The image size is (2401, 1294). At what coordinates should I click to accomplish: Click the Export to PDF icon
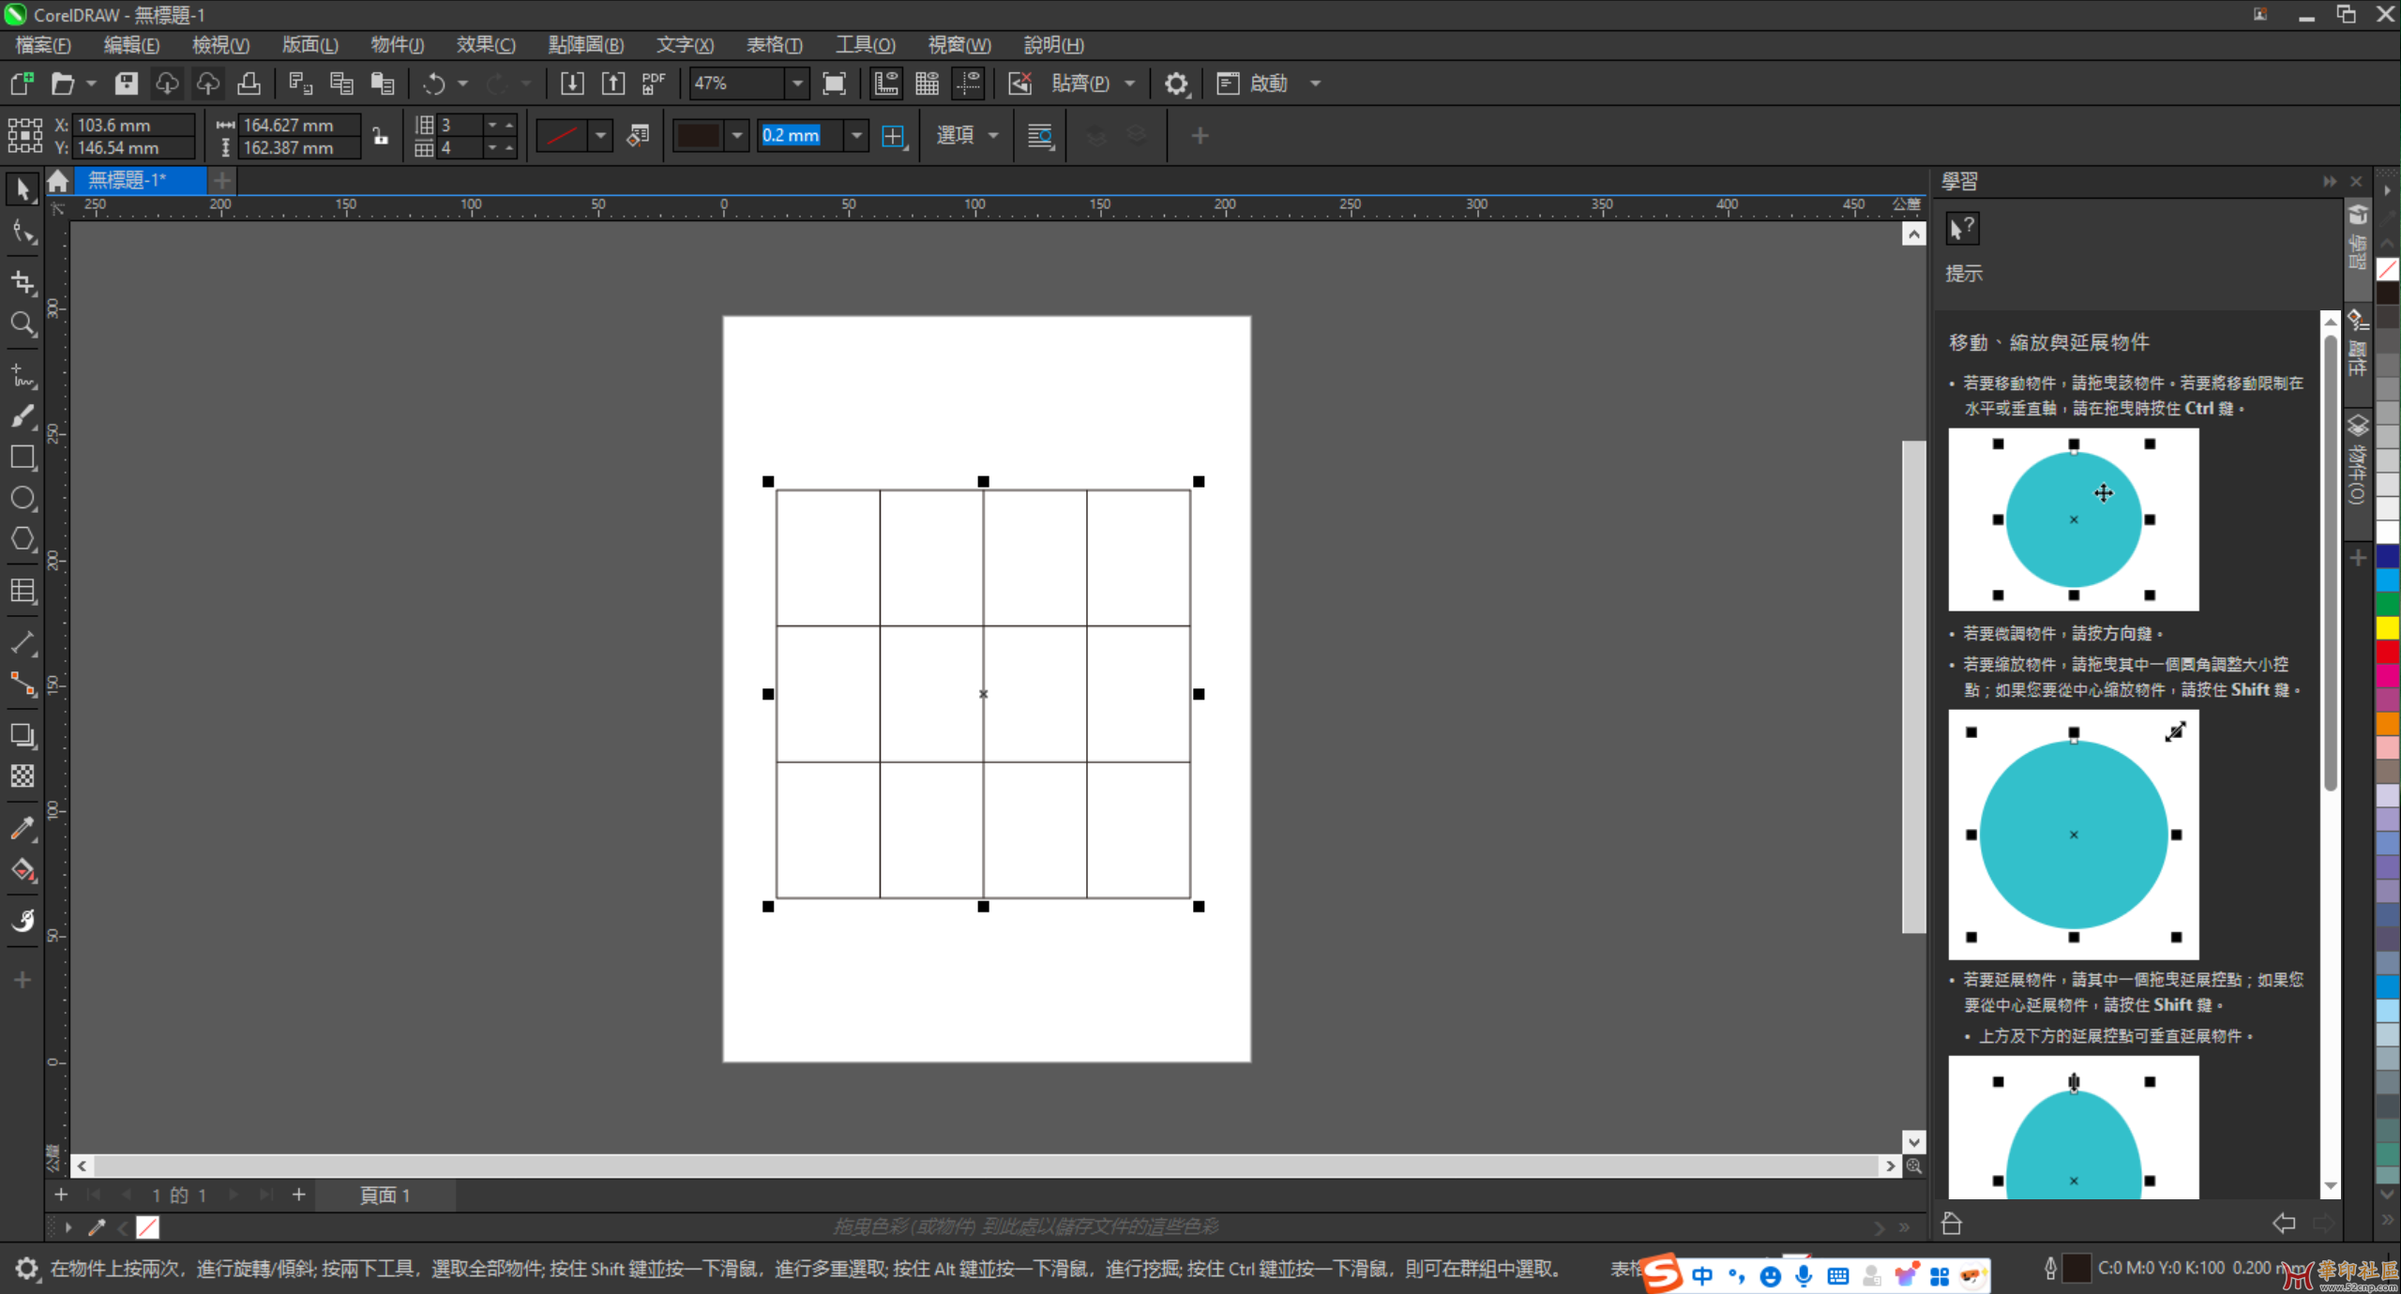[654, 83]
